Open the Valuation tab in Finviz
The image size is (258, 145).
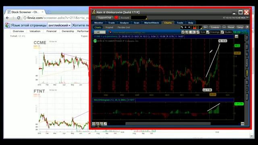coord(35,31)
